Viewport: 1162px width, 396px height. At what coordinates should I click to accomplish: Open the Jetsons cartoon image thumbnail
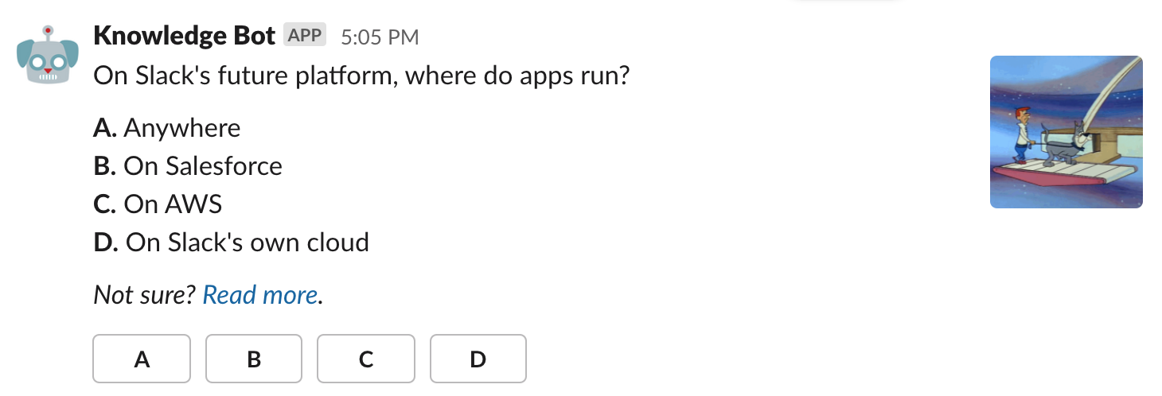(1066, 132)
